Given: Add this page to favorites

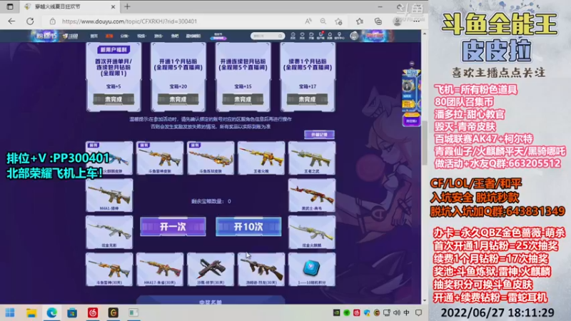Looking at the screenshot, I should pyautogui.click(x=338, y=21).
